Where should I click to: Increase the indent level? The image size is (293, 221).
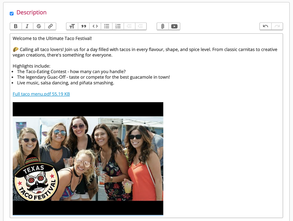pyautogui.click(x=141, y=26)
